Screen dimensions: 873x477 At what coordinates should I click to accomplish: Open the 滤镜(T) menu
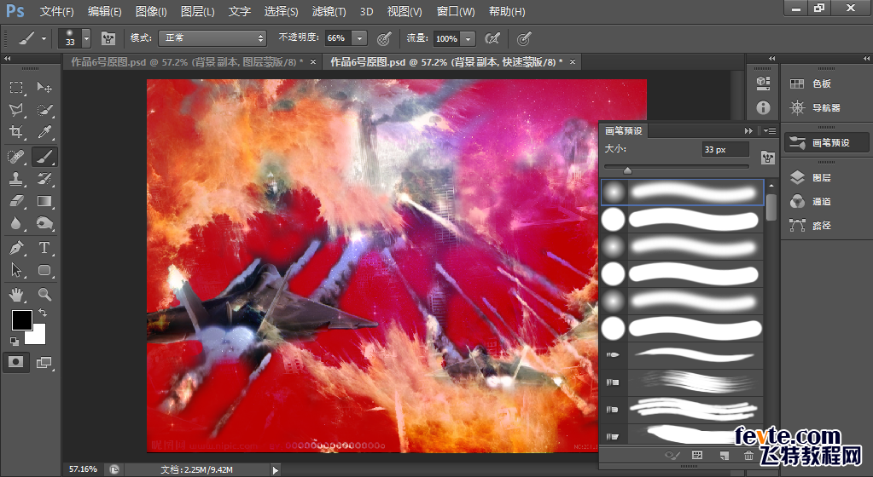pyautogui.click(x=329, y=11)
